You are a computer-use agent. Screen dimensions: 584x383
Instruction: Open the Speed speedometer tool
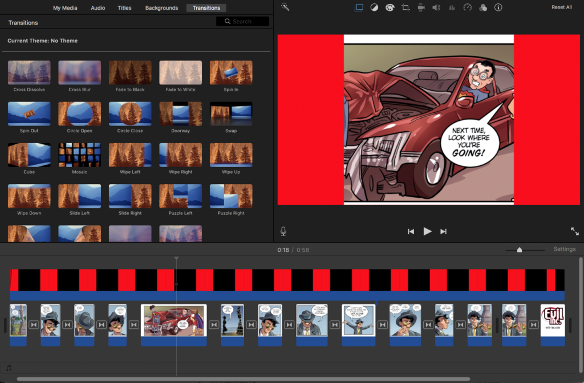click(468, 7)
